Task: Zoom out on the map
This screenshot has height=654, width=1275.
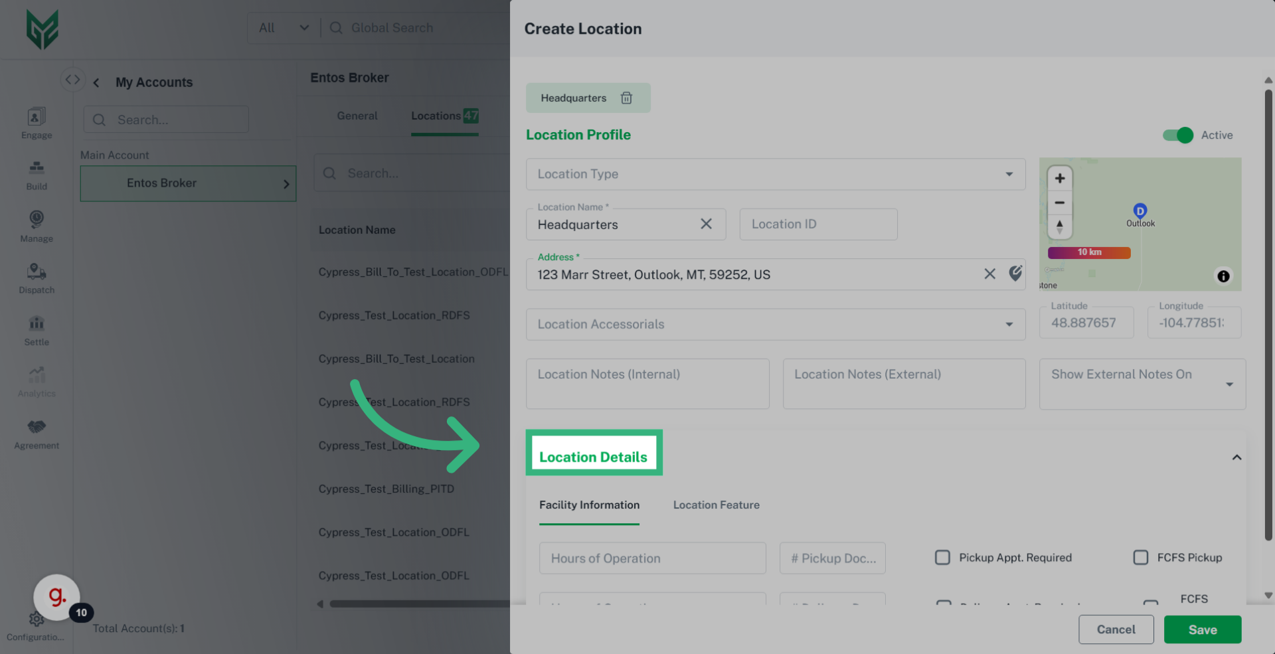Action: pyautogui.click(x=1060, y=203)
